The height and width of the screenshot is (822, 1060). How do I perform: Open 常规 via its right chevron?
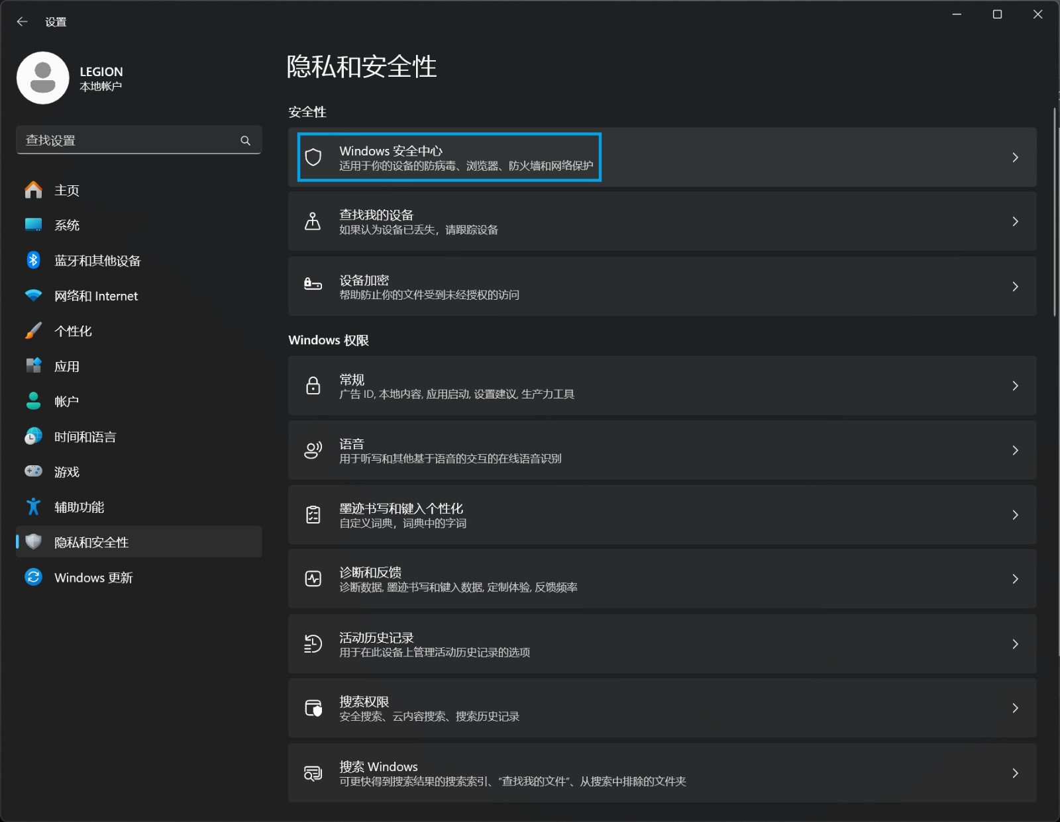pos(1015,385)
